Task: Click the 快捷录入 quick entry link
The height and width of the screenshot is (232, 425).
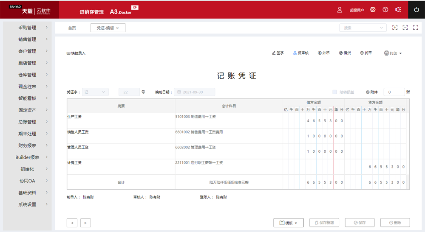Action: pyautogui.click(x=76, y=53)
